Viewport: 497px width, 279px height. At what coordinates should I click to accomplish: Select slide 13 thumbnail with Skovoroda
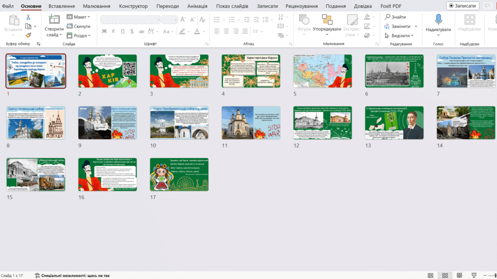394,123
